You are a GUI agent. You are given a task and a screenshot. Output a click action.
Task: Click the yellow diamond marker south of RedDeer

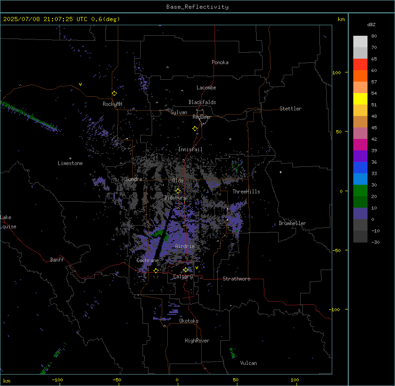point(195,129)
